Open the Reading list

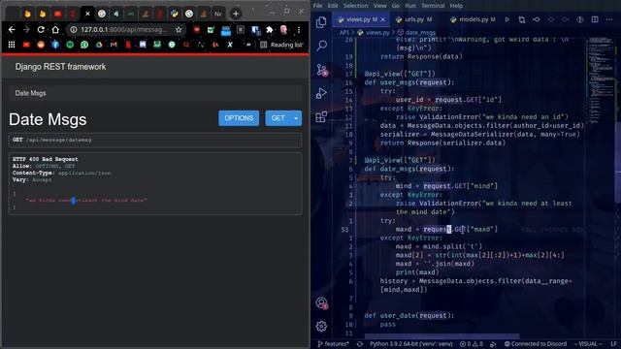coord(282,45)
